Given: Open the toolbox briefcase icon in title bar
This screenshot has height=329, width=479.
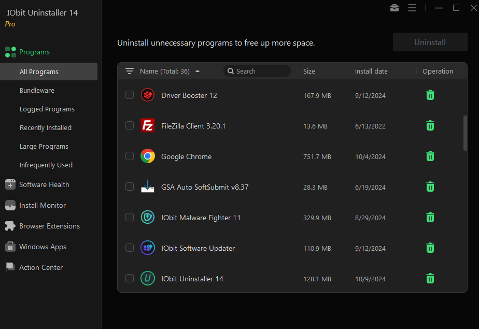Looking at the screenshot, I should coord(395,8).
